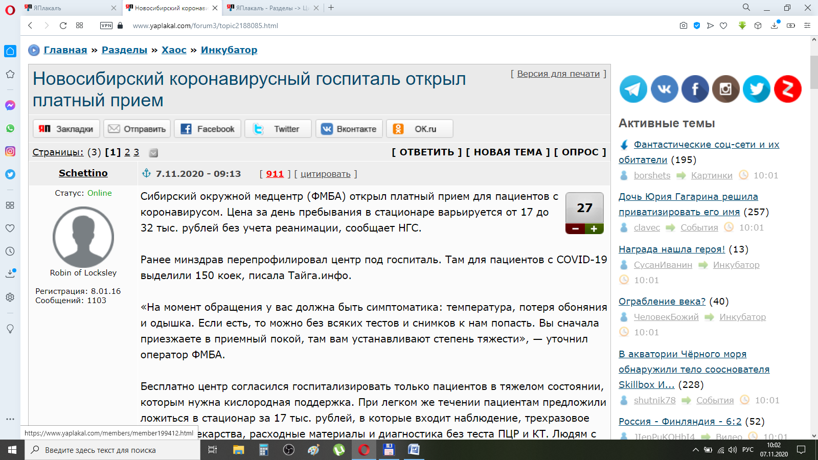Open Разделы breadcrumb link
818x460 pixels.
(124, 50)
